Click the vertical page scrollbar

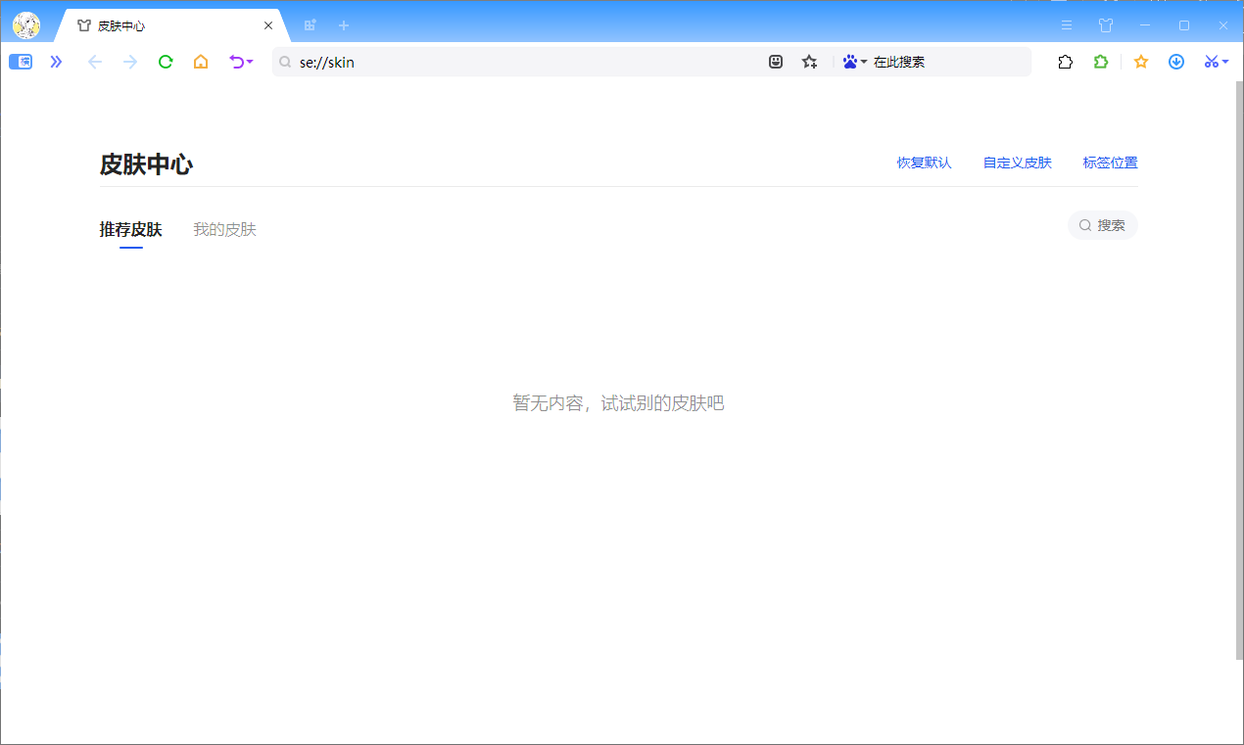pos(1239,370)
